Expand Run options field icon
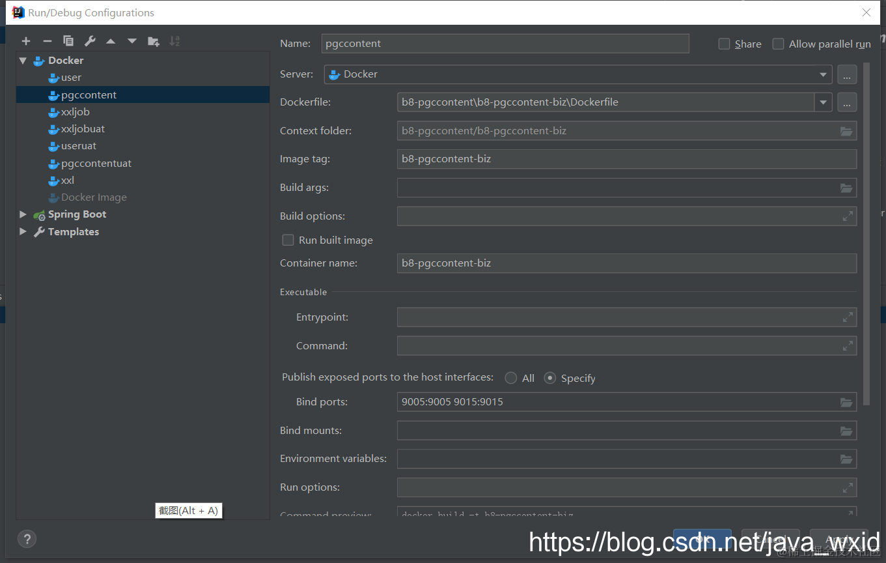The height and width of the screenshot is (563, 886). (x=848, y=487)
